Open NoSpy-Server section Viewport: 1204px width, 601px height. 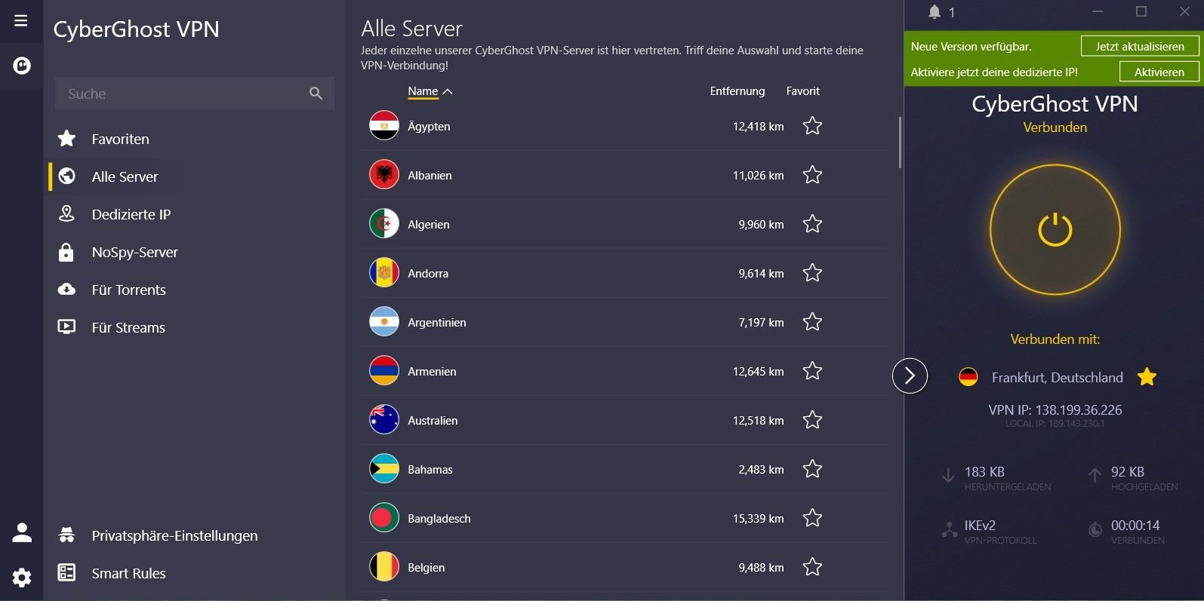coord(134,252)
